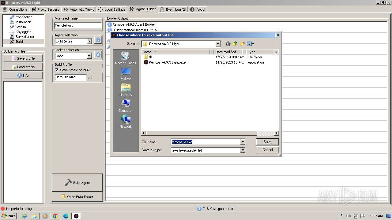Click volume icon in system tray
Image resolution: width=392 pixels, height=220 pixels.
[x=348, y=216]
